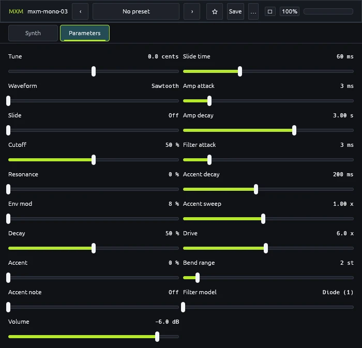Click the Sawtooth waveform value
This screenshot has height=348, width=362.
click(x=165, y=86)
